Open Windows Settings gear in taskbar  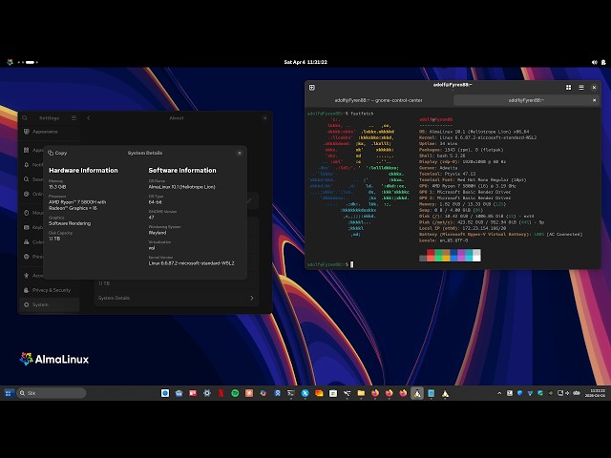(207, 393)
